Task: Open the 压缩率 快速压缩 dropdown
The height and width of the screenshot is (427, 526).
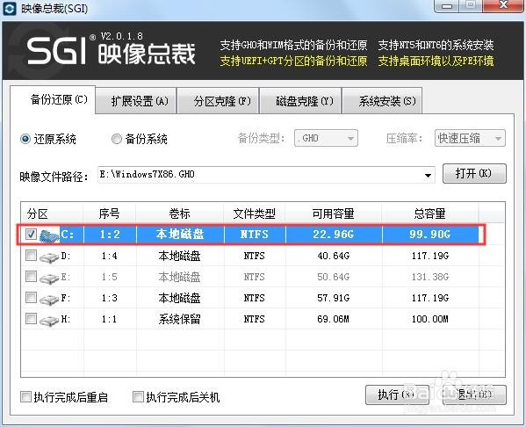Action: click(x=470, y=138)
